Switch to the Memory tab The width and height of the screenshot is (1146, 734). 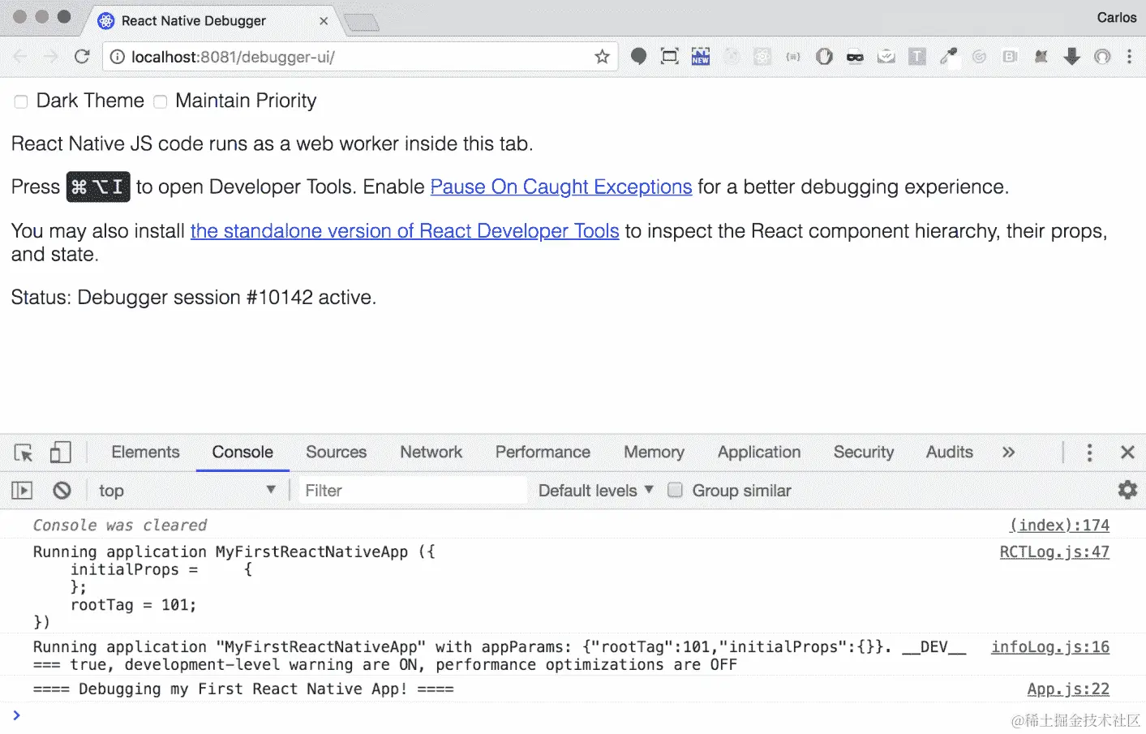[654, 452]
